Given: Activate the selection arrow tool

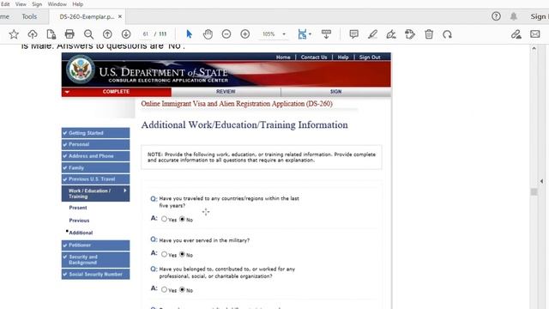Looking at the screenshot, I should (189, 34).
